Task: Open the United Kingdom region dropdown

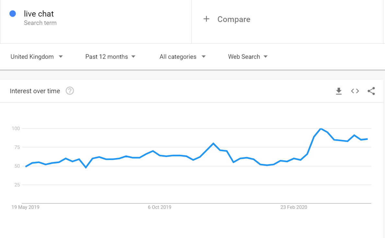Action: [36, 57]
